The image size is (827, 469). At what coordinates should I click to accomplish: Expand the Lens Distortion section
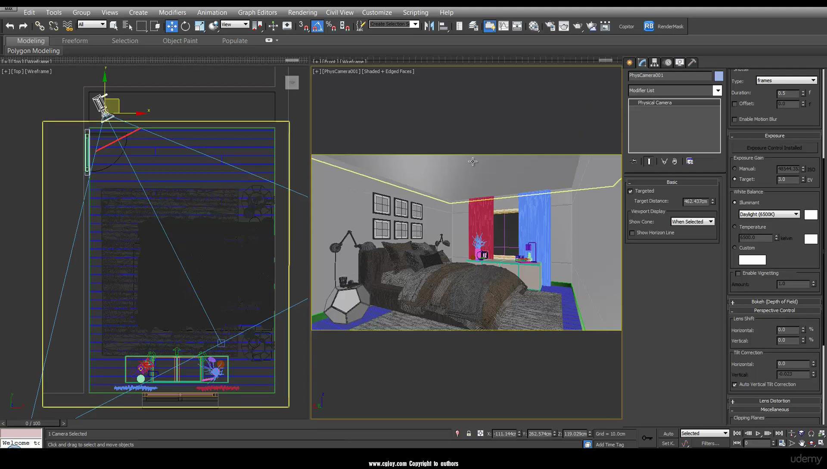[733, 401]
